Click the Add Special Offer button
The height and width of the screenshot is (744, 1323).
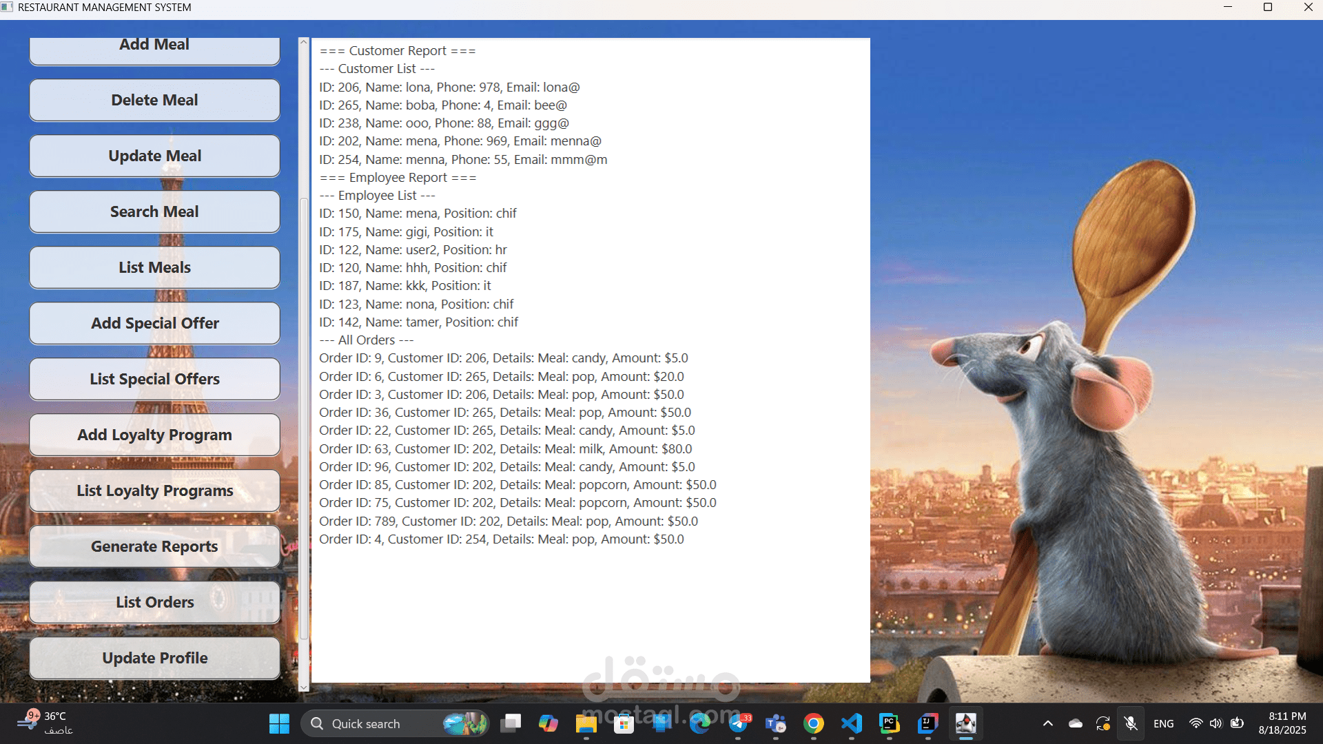coord(154,323)
